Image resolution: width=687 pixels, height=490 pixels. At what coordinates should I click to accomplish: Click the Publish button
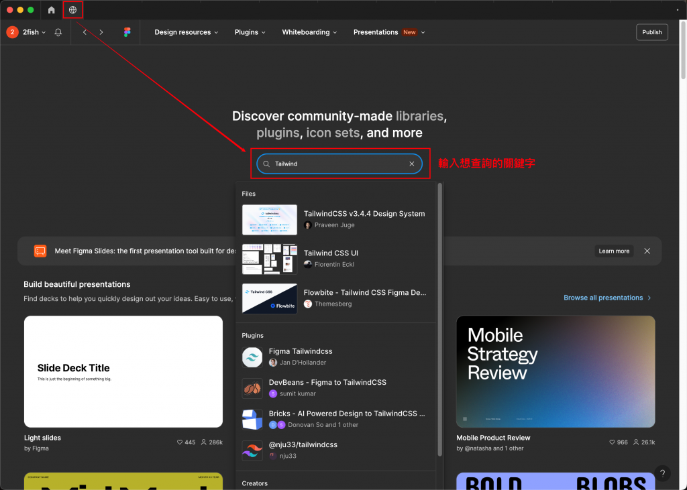tap(652, 32)
